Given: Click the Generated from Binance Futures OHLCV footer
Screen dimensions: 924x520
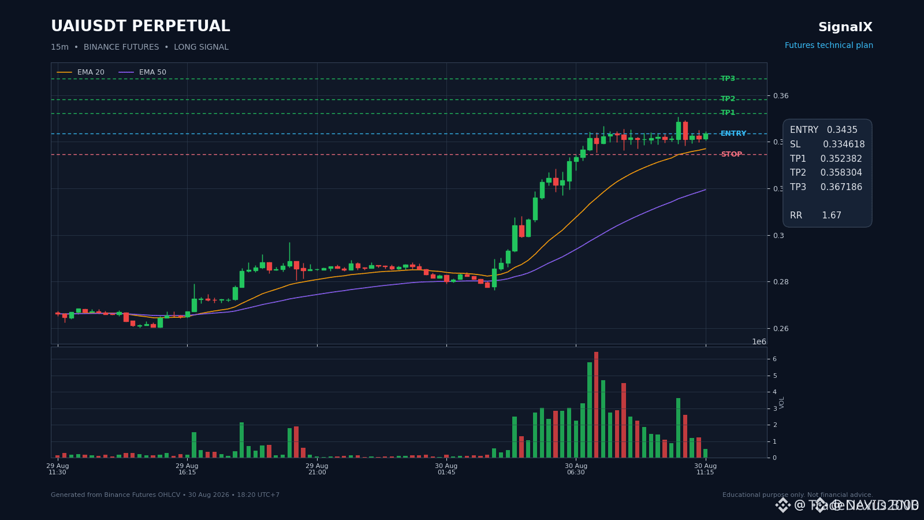Looking at the screenshot, I should tap(165, 495).
